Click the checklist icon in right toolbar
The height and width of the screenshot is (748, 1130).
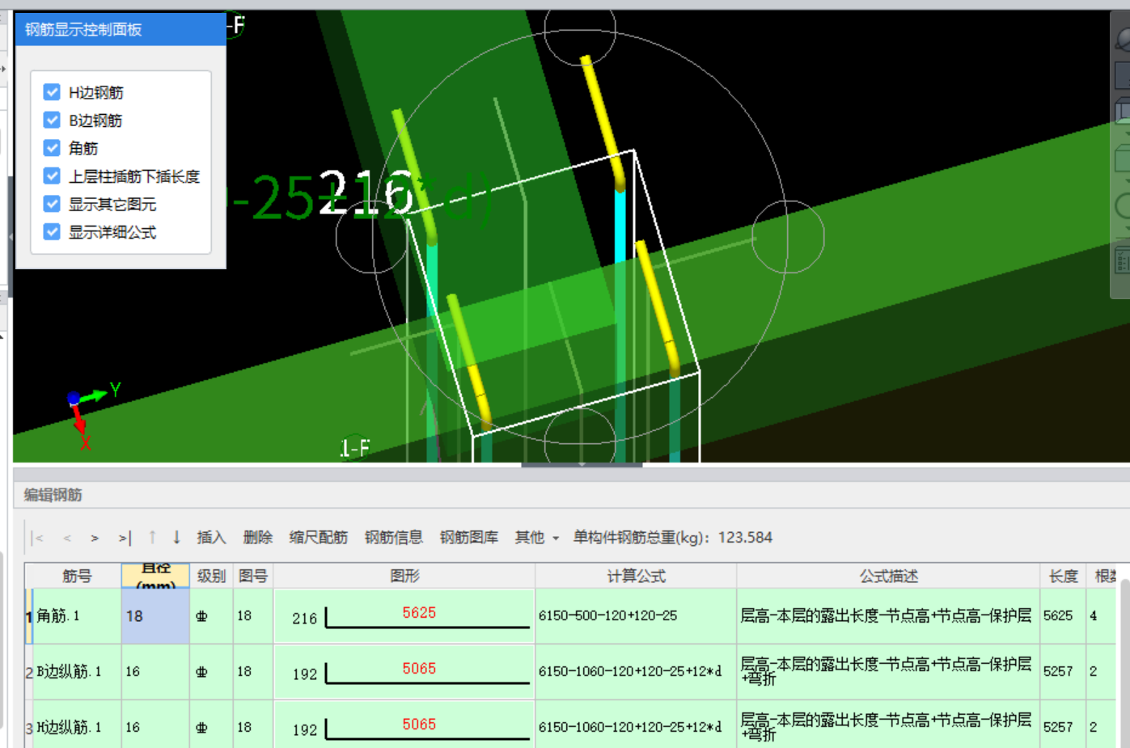[1123, 260]
